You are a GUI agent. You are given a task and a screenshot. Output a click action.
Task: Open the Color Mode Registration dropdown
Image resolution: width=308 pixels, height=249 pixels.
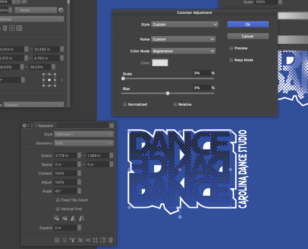(183, 51)
